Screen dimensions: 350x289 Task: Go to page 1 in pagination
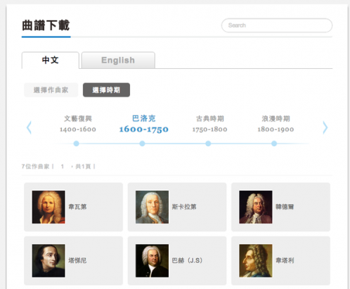(x=63, y=167)
